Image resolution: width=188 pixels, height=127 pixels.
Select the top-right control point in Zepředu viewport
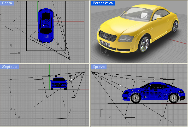(x=84, y=72)
